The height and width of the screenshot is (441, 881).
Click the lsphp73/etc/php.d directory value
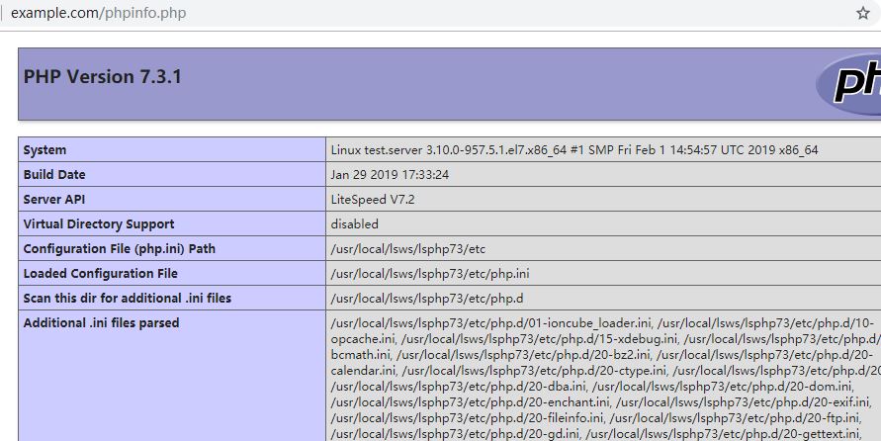click(427, 299)
